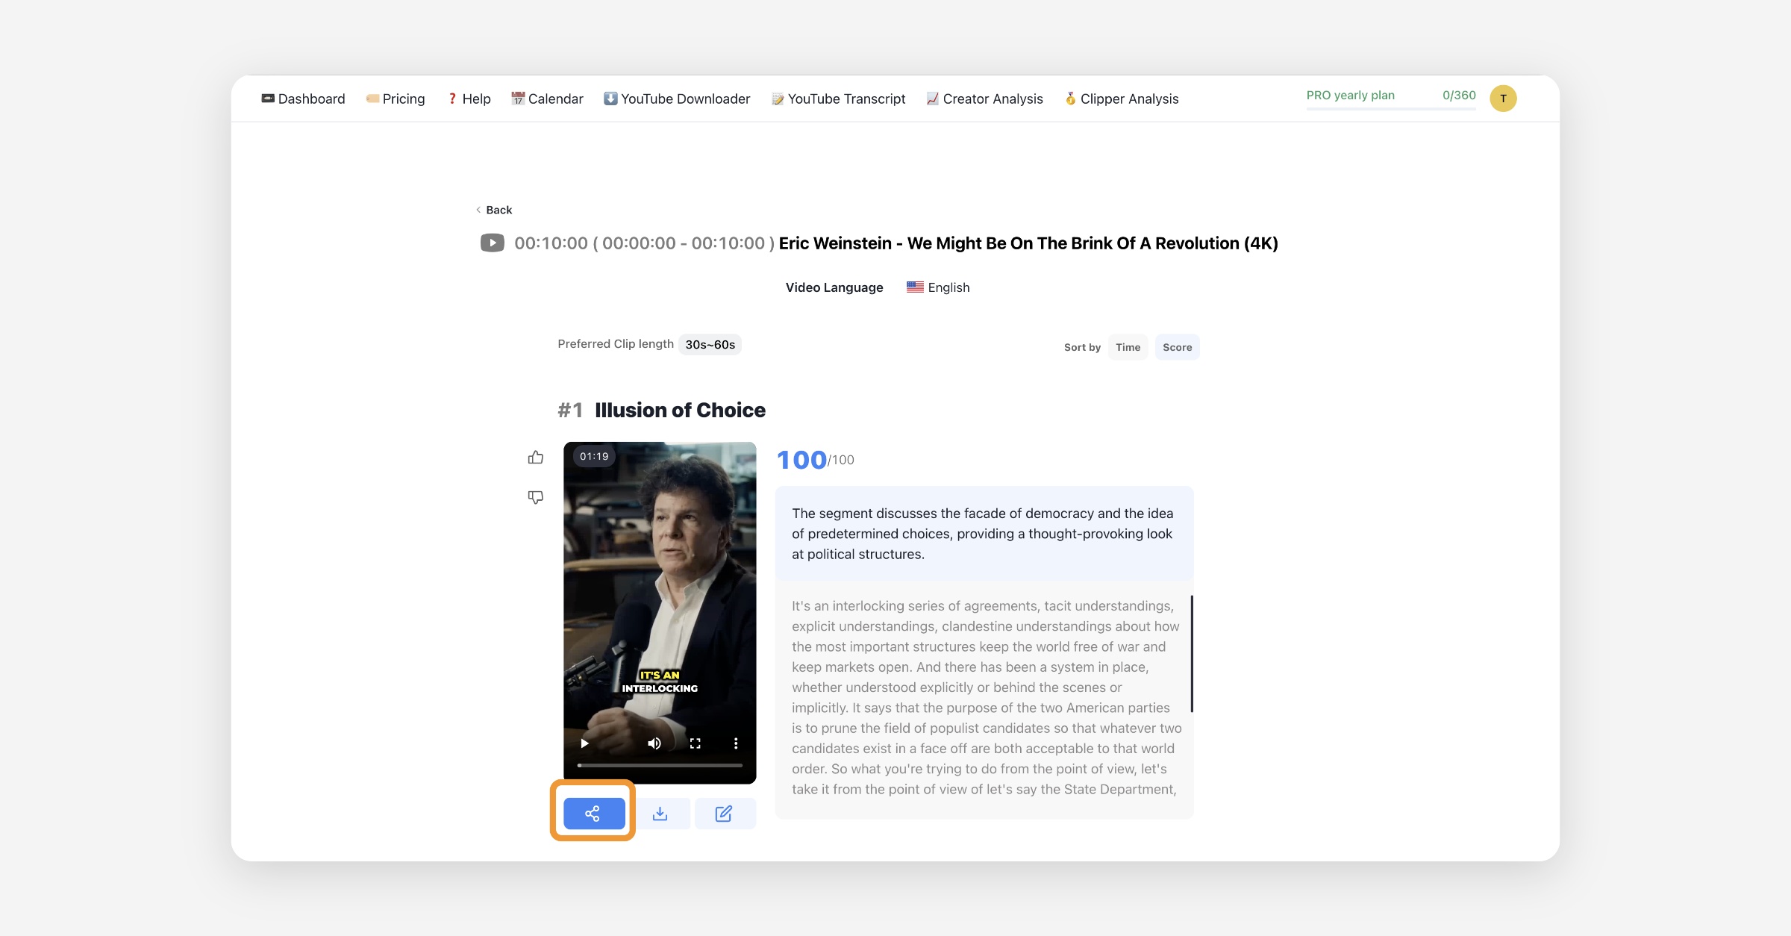Change the English video language
This screenshot has width=1791, height=936.
pyautogui.click(x=939, y=287)
